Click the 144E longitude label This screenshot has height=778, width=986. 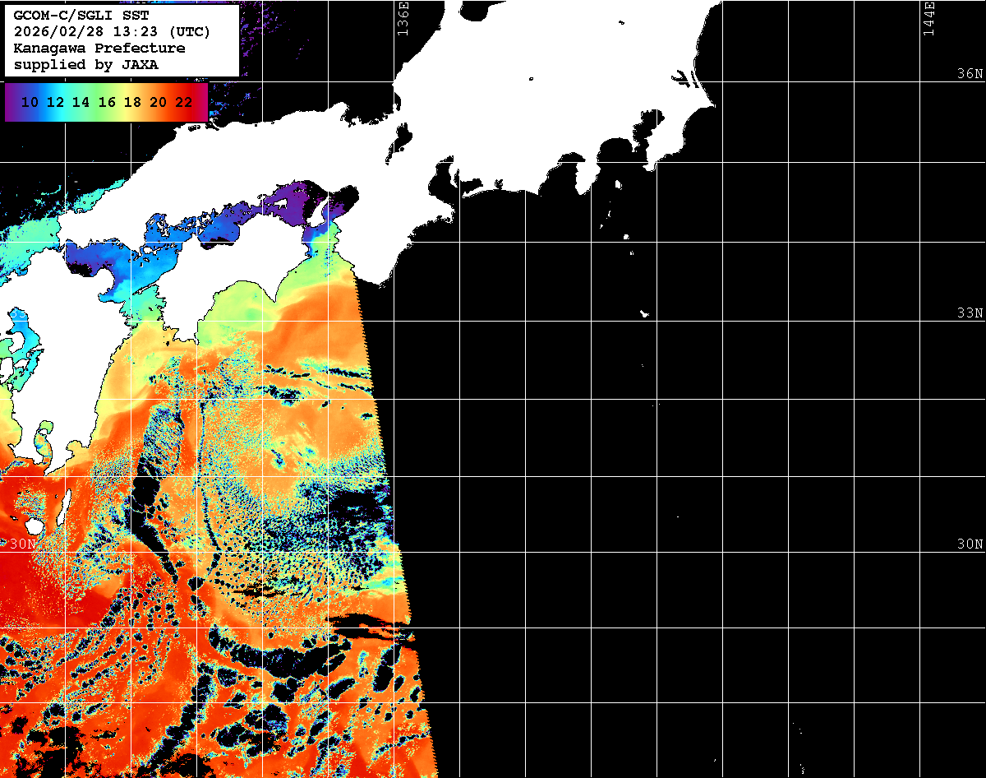pyautogui.click(x=928, y=19)
